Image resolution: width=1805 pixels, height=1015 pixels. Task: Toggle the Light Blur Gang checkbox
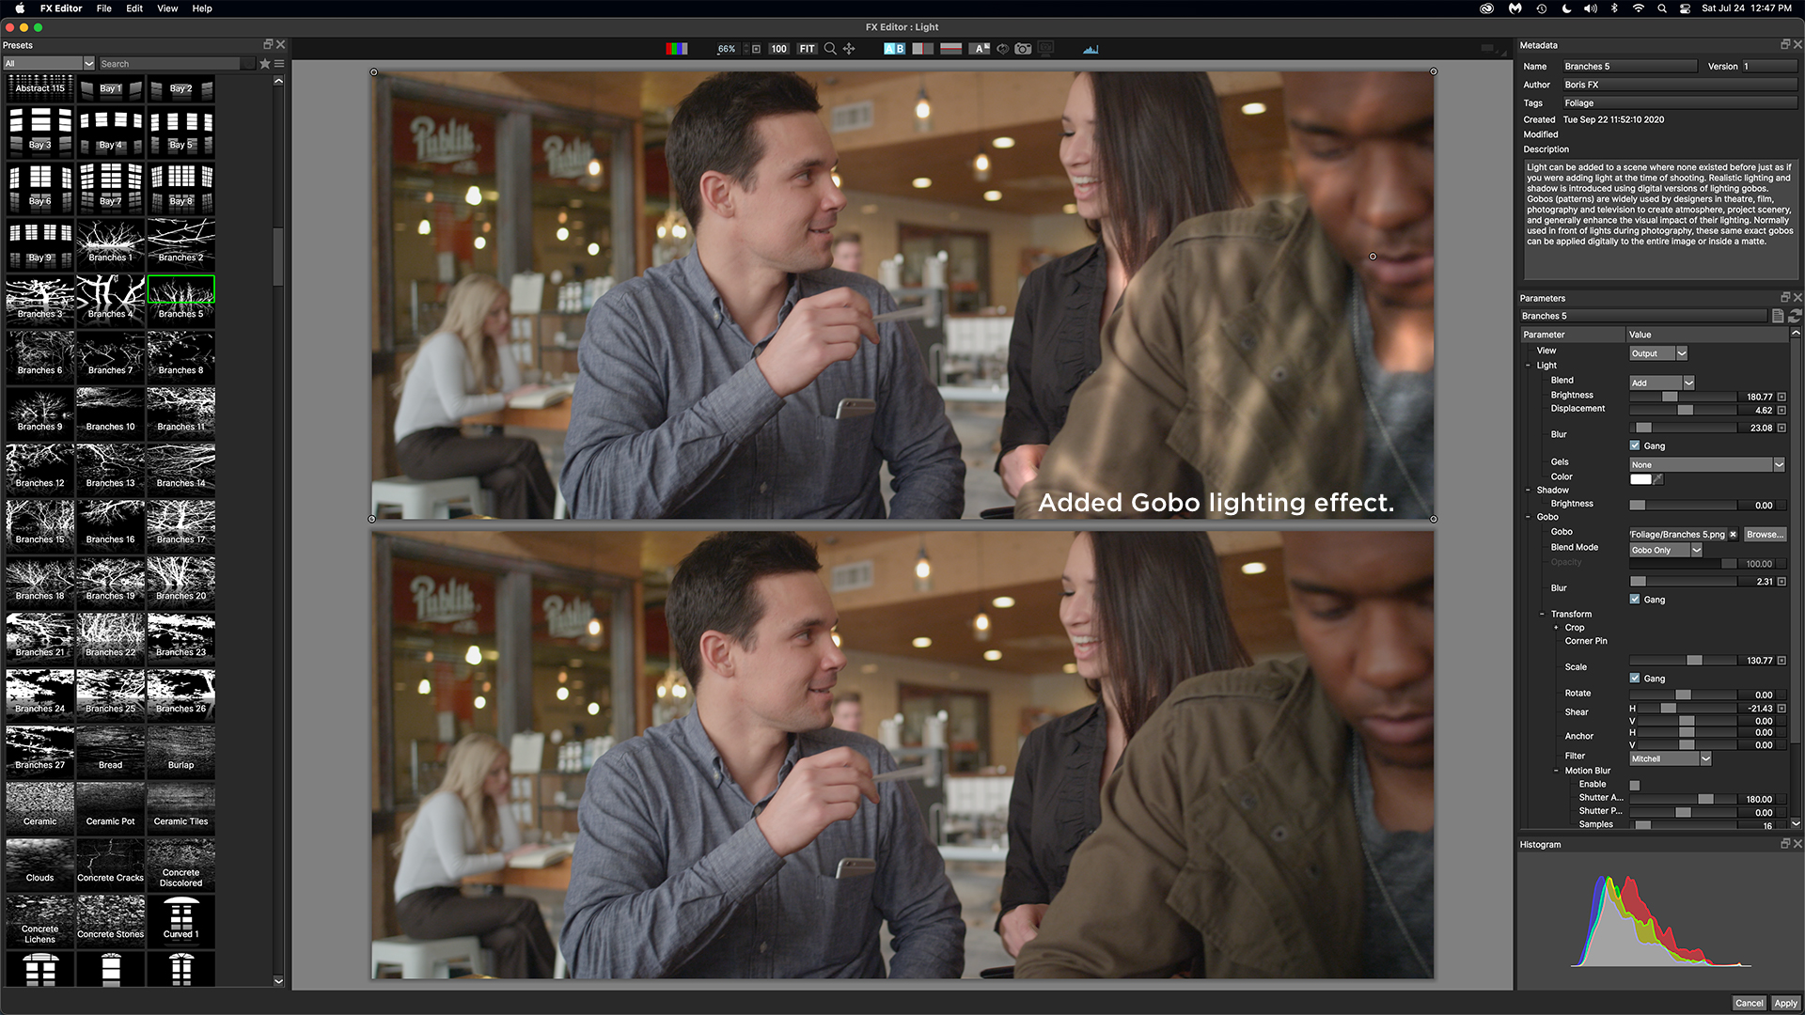pos(1635,445)
